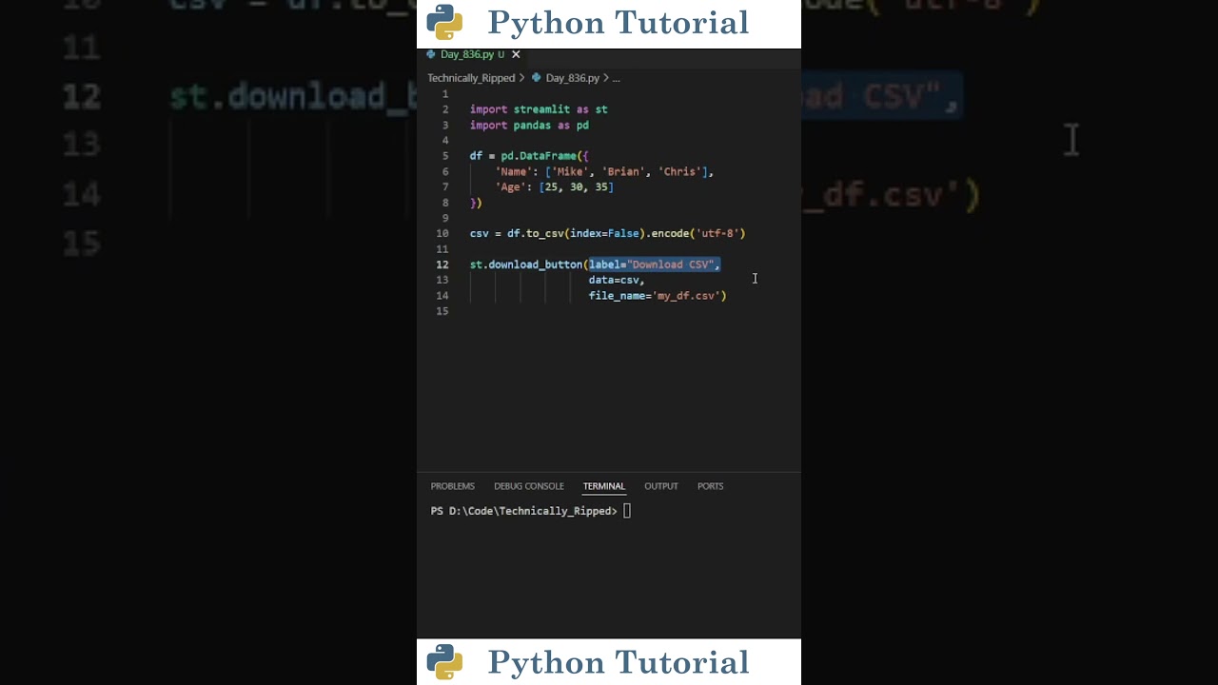Focus the terminal prompt input
The height and width of the screenshot is (685, 1218).
point(627,511)
